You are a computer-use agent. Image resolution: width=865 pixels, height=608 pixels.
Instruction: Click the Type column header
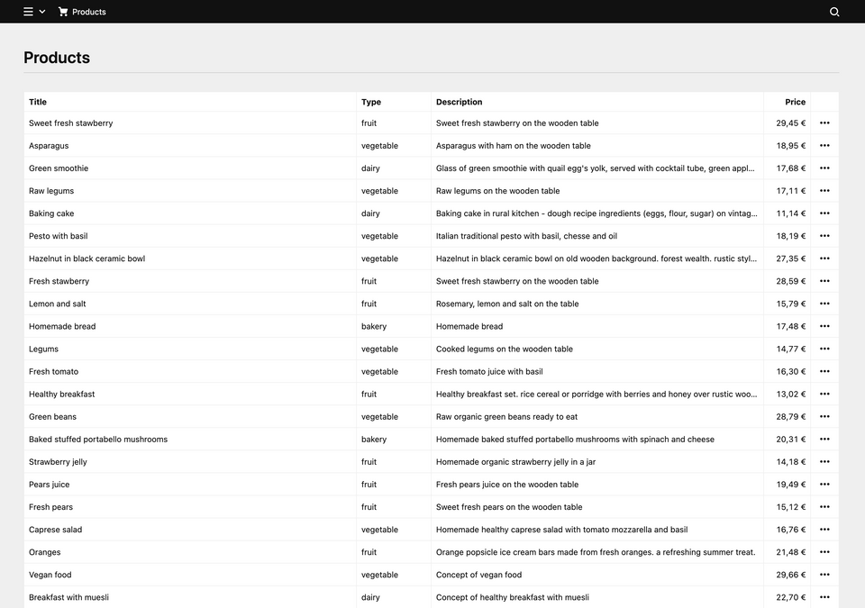(x=370, y=102)
